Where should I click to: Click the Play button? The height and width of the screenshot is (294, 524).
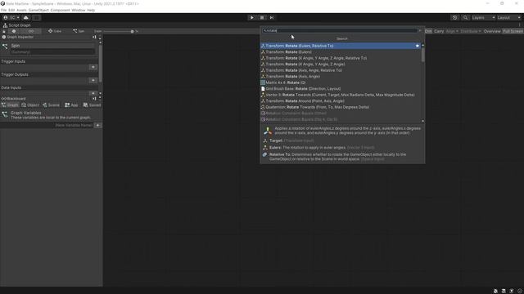coord(252,18)
